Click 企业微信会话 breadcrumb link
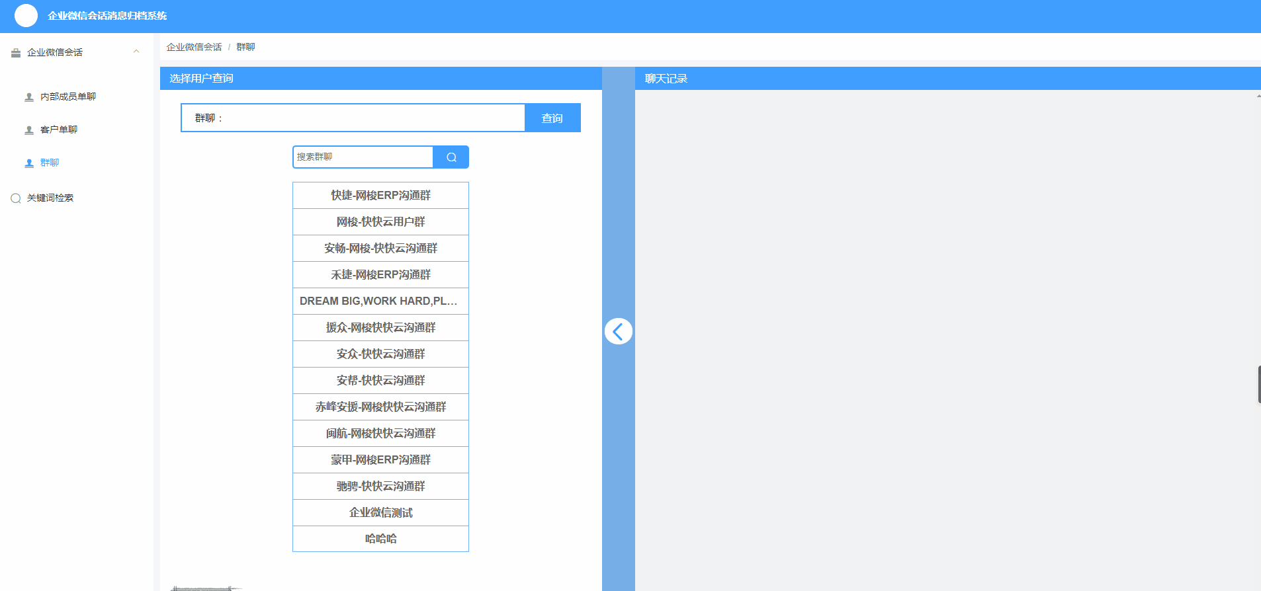This screenshot has height=591, width=1261. pyautogui.click(x=194, y=47)
